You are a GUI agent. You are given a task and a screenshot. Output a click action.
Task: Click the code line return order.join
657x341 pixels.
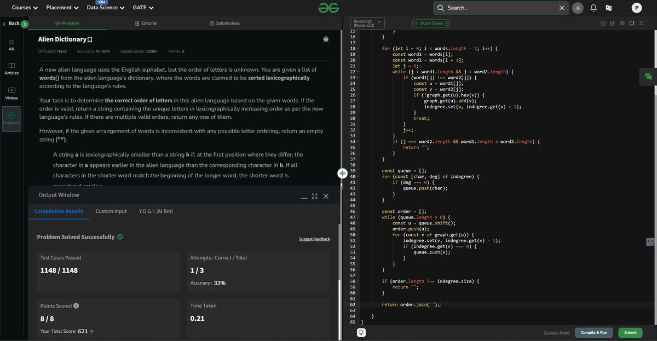pyautogui.click(x=411, y=304)
